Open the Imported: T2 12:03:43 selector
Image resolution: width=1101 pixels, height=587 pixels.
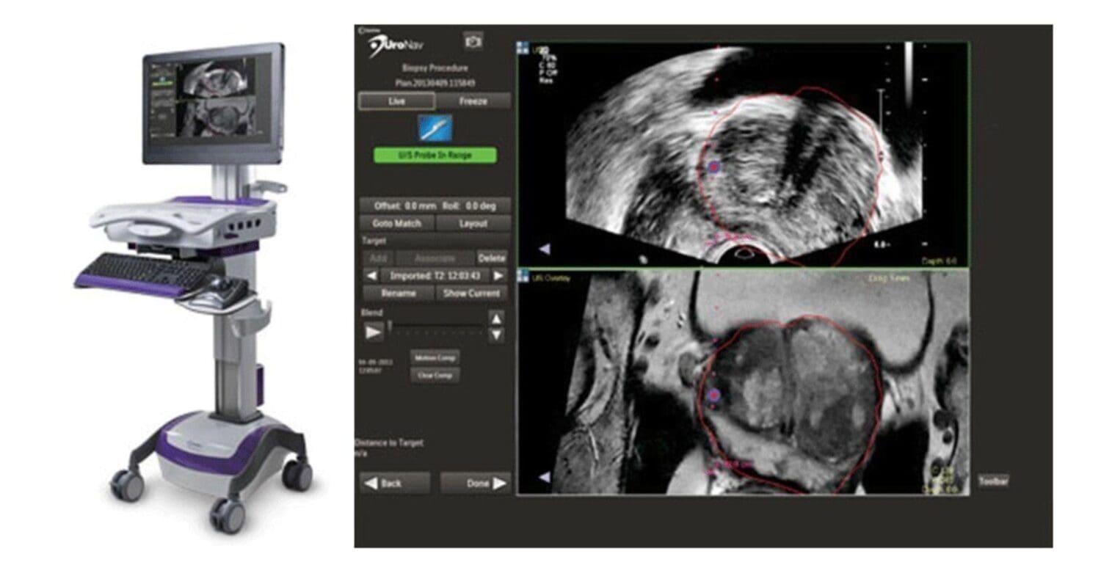[435, 274]
